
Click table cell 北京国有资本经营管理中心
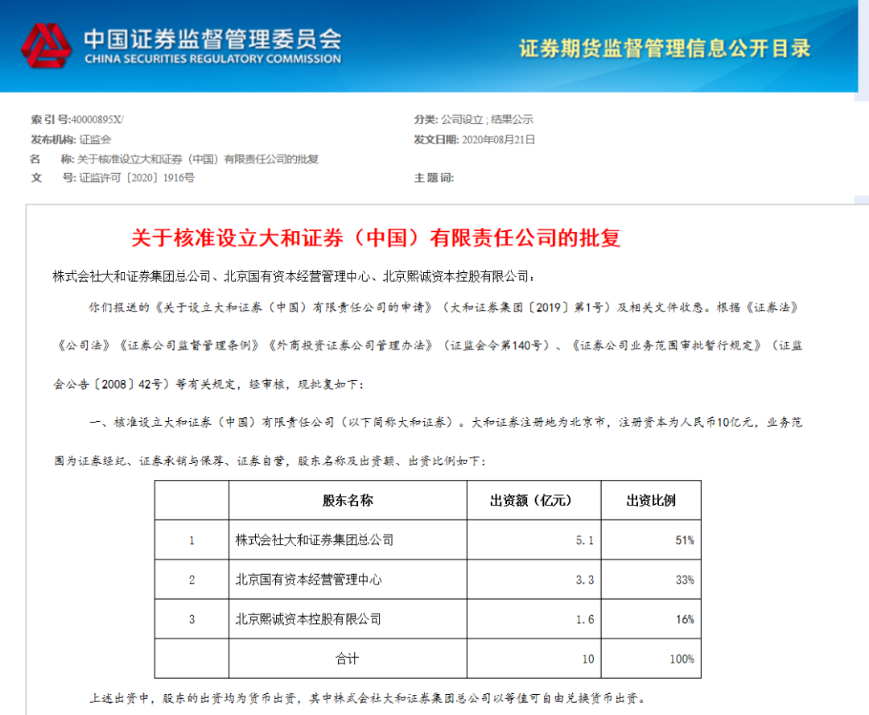[x=348, y=579]
